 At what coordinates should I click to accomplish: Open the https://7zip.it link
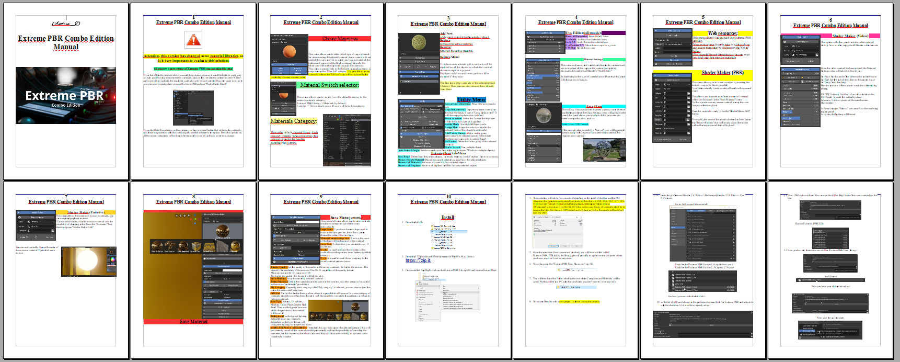[418, 261]
